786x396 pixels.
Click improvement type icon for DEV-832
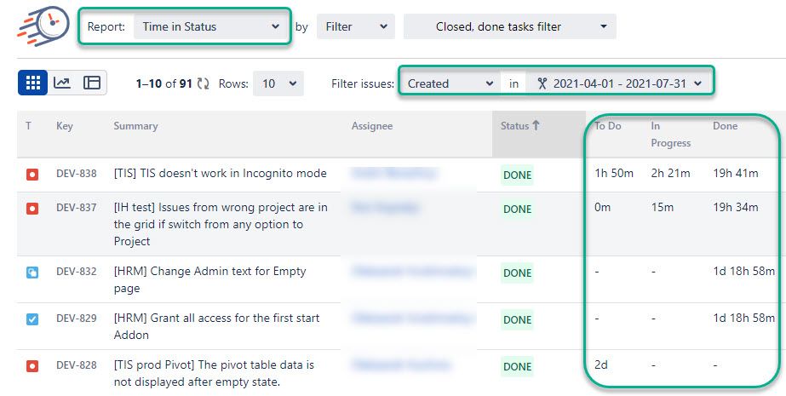click(x=32, y=273)
